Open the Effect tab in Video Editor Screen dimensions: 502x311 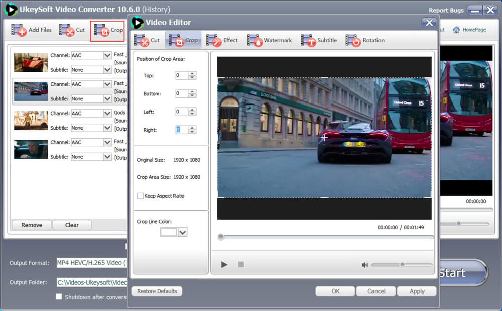[x=222, y=40]
